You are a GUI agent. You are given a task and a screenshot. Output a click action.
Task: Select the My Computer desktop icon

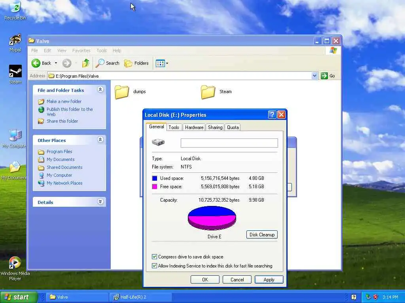[15, 138]
